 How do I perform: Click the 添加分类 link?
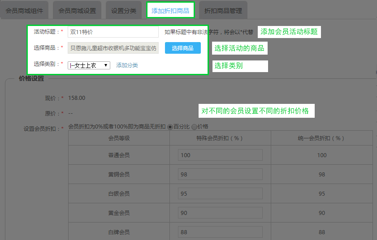127,65
